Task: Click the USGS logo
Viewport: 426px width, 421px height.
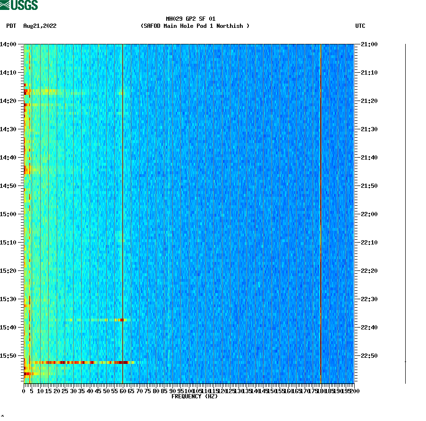Action: coord(19,4)
